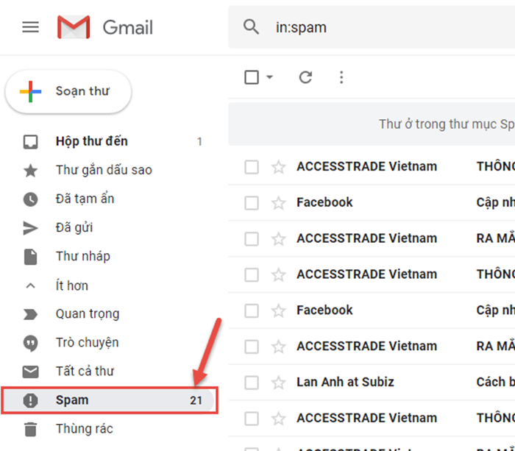This screenshot has width=515, height=451.
Task: Select the fifth ACCESSTRADE Vietnam email checkbox
Action: [x=252, y=419]
